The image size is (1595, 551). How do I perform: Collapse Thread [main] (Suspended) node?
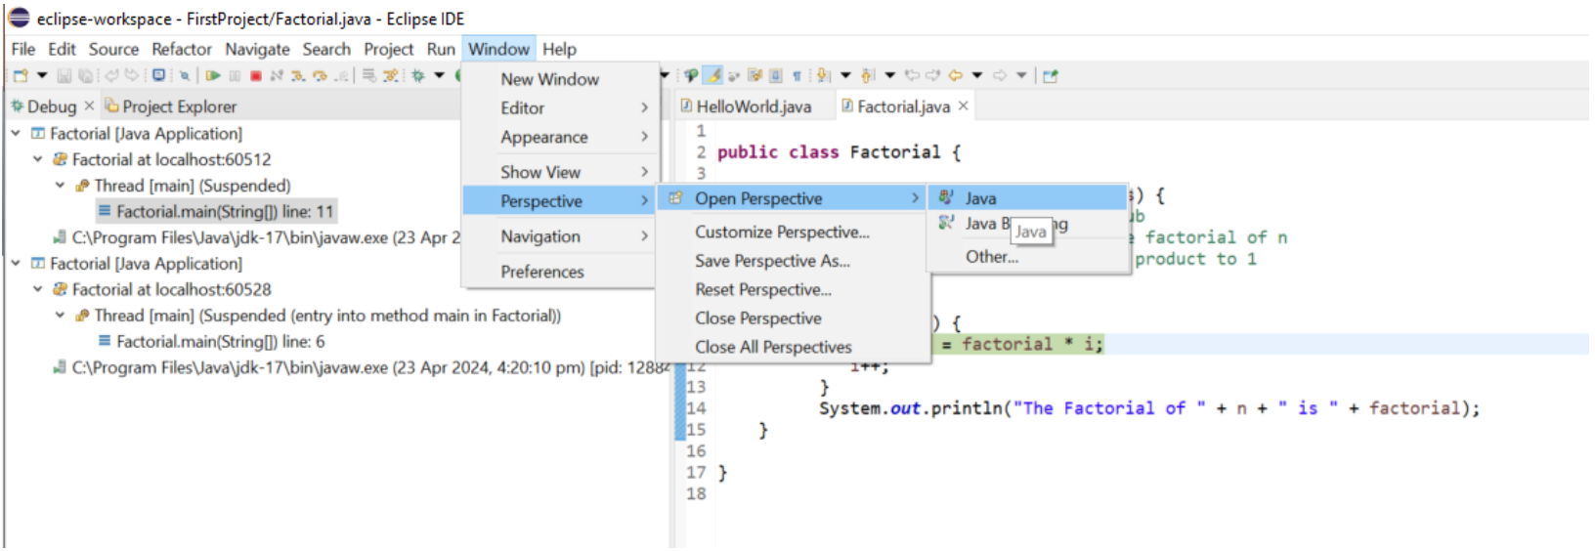pyautogui.click(x=60, y=186)
